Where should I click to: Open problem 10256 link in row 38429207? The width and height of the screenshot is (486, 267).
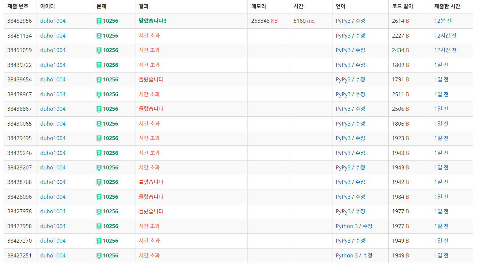pos(110,167)
